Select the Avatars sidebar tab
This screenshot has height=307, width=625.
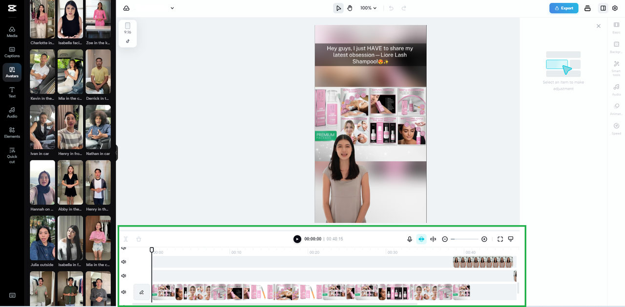(12, 72)
